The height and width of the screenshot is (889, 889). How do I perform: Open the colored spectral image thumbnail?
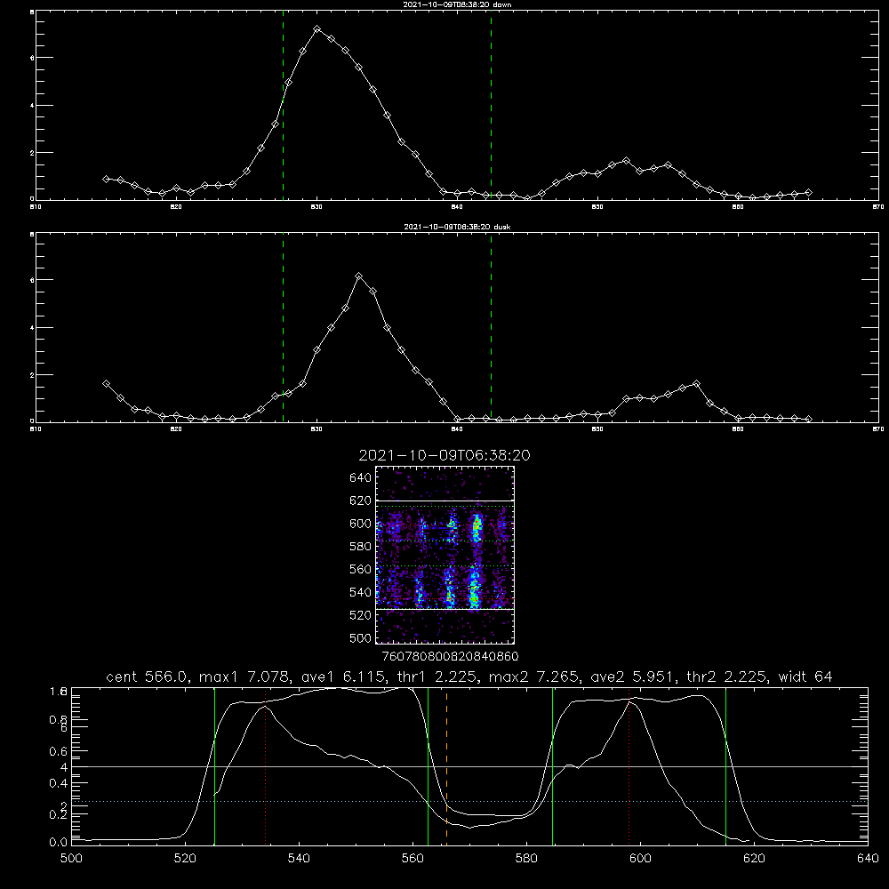pyautogui.click(x=444, y=555)
